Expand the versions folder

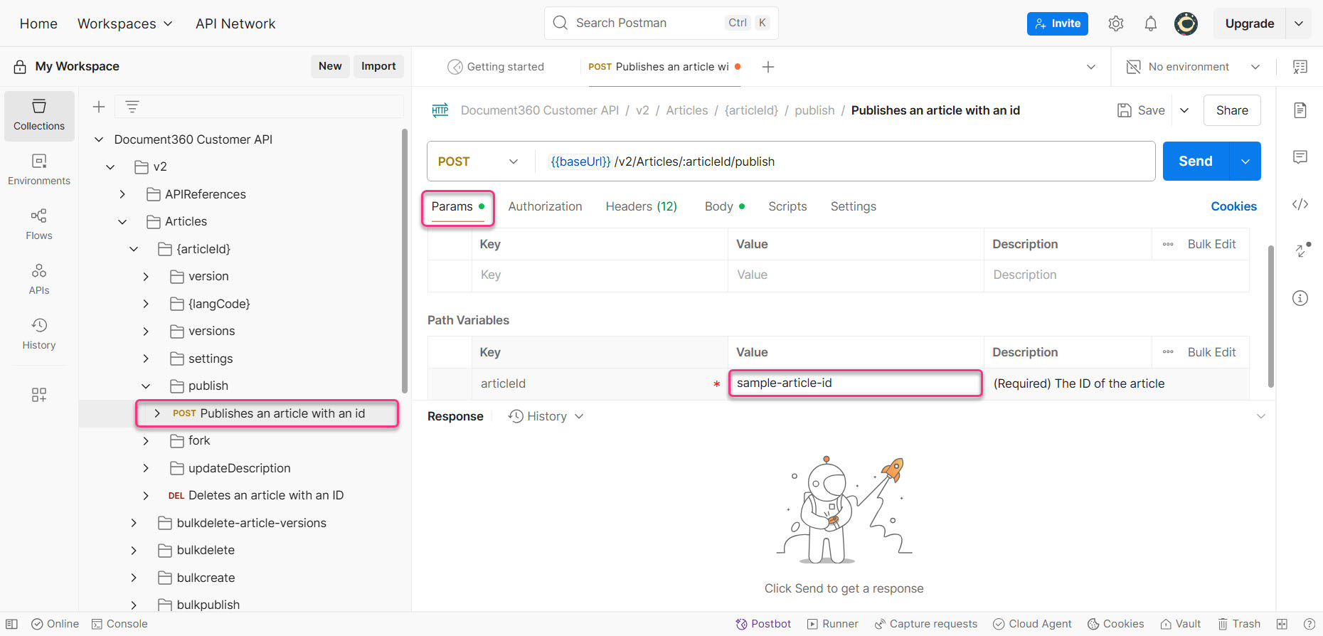pos(146,332)
